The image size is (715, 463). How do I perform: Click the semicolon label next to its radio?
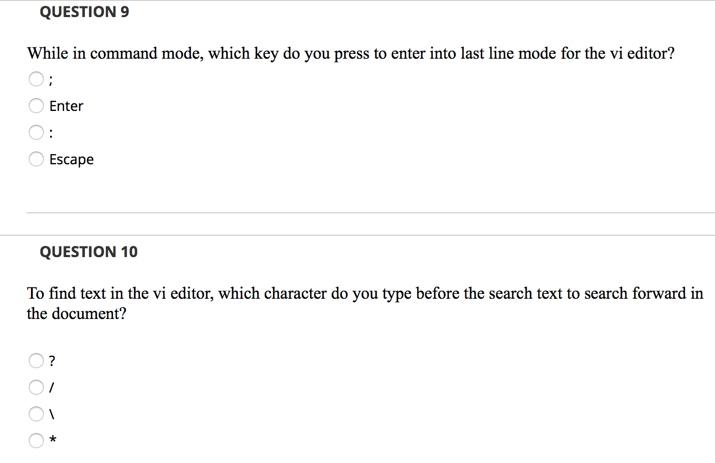(51, 79)
